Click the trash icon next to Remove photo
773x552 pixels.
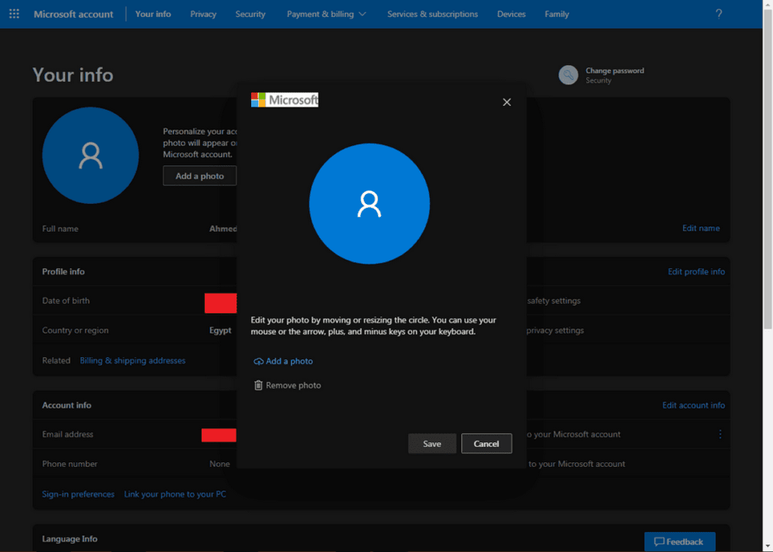258,385
